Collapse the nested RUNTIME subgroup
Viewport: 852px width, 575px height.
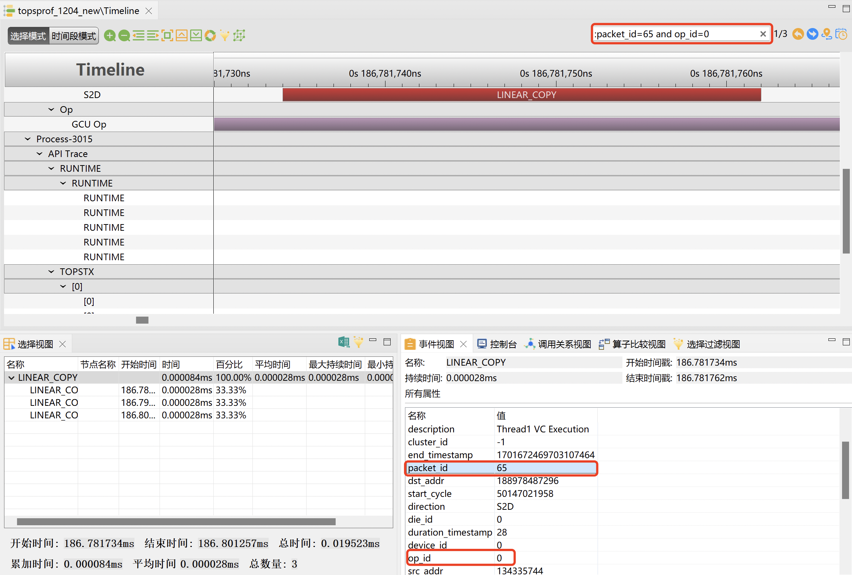coord(63,183)
